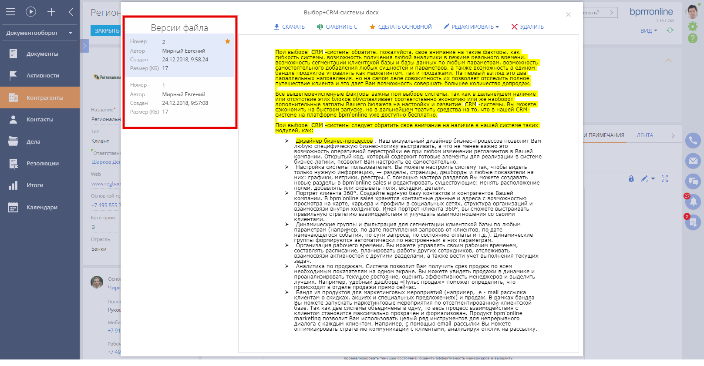Switch to the Лента tab
The image size is (704, 366).
(645, 135)
